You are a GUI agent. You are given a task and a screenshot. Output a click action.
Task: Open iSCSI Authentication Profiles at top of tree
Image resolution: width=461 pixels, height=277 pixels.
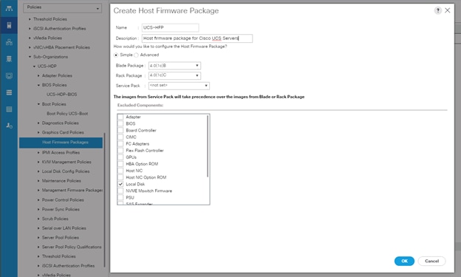tap(59, 29)
